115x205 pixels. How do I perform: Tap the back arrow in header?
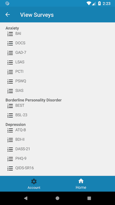(8, 15)
